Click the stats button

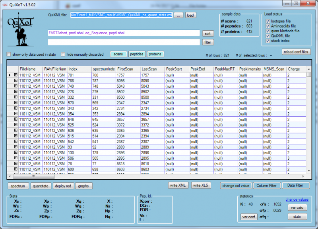(x=297, y=217)
